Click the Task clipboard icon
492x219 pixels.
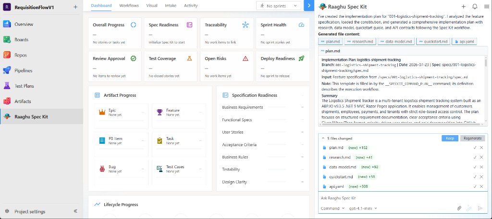coord(160,140)
